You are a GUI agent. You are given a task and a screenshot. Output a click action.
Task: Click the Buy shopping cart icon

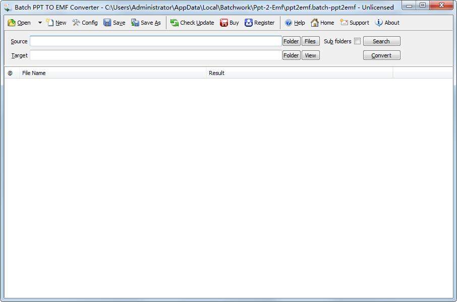click(229, 23)
